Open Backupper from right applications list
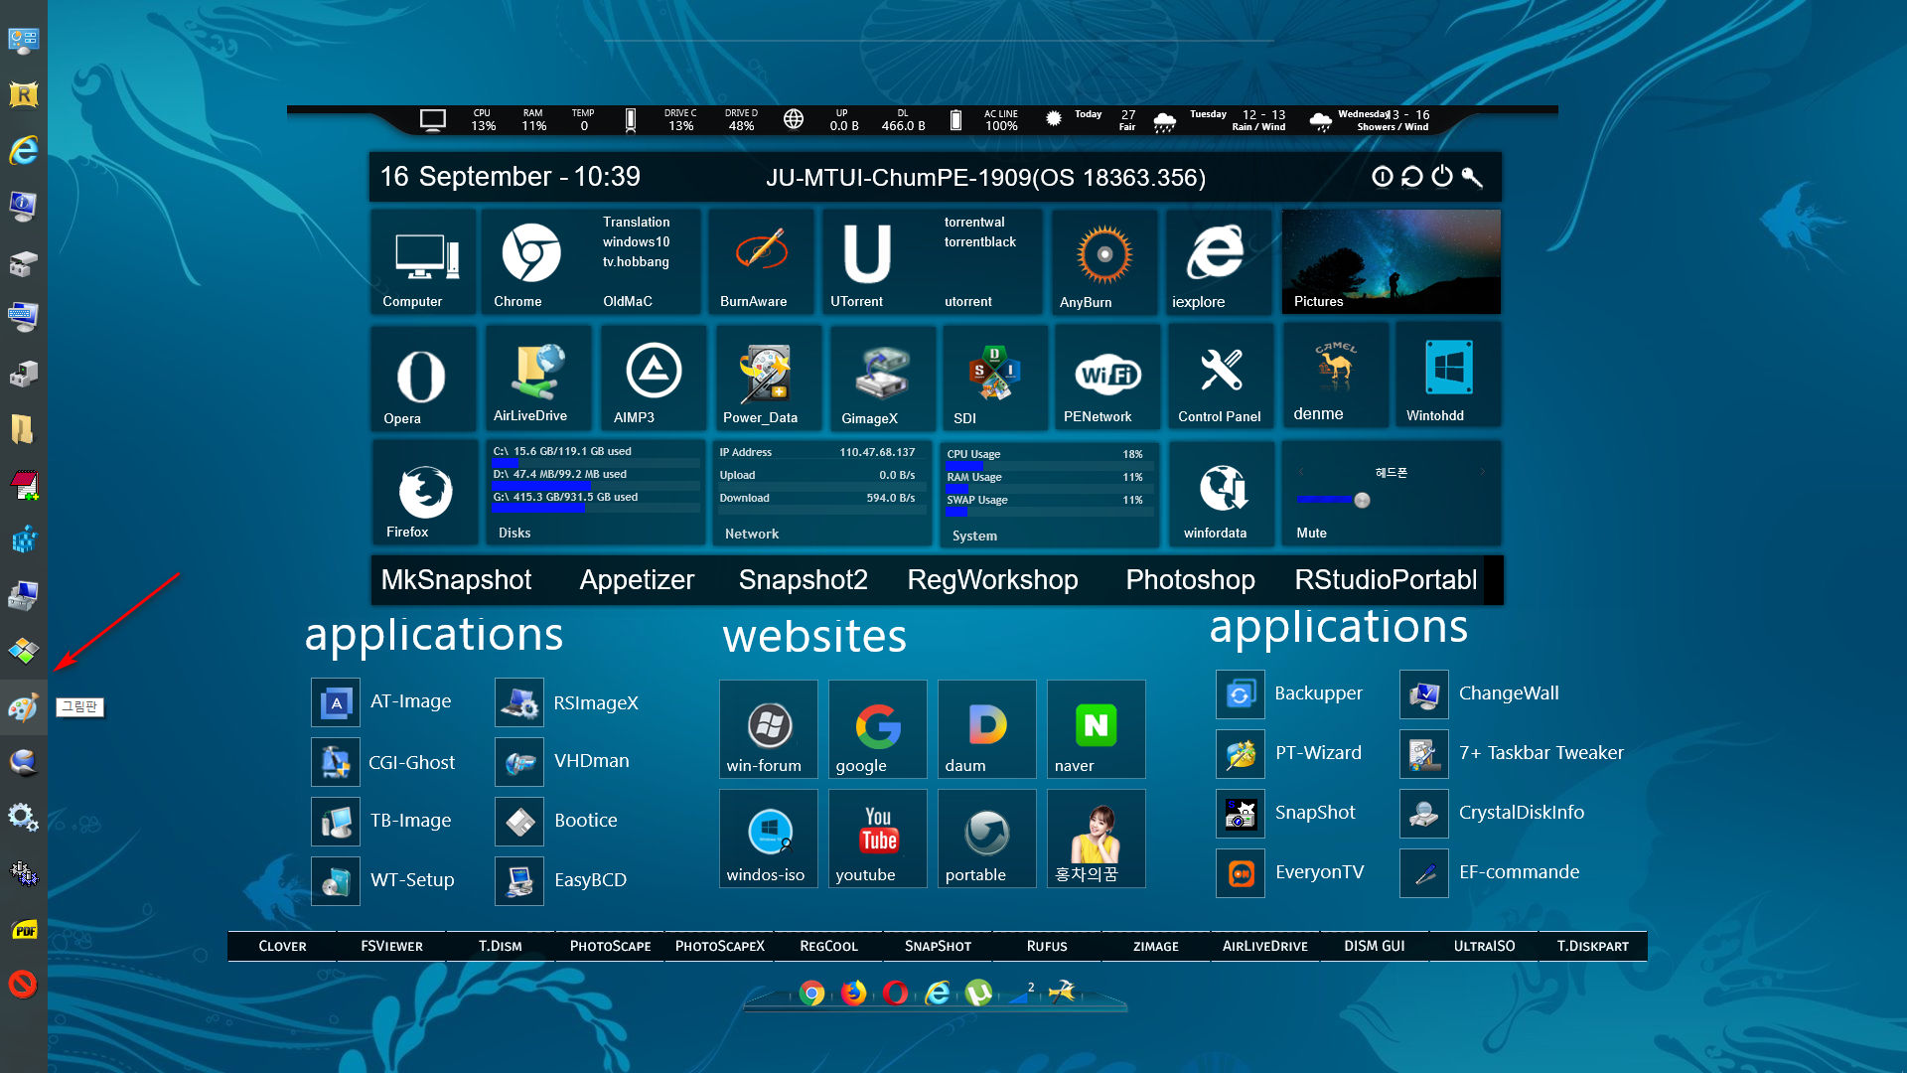 tap(1290, 693)
